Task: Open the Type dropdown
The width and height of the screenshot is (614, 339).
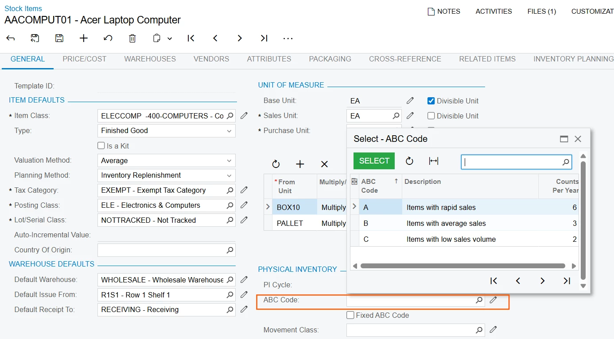Action: pos(229,131)
